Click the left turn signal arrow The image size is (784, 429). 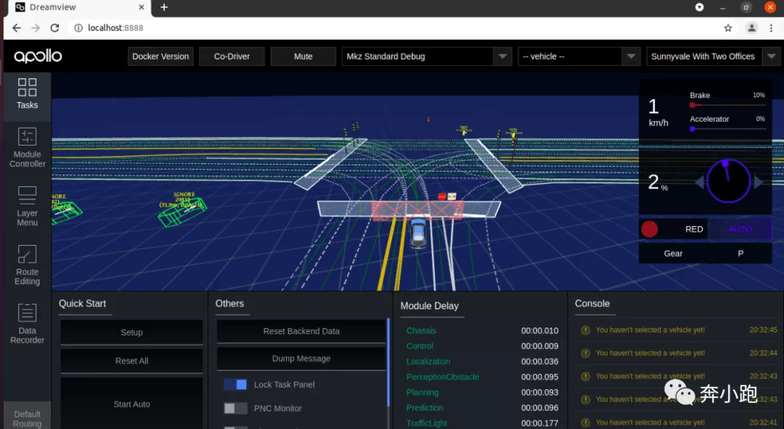point(700,183)
